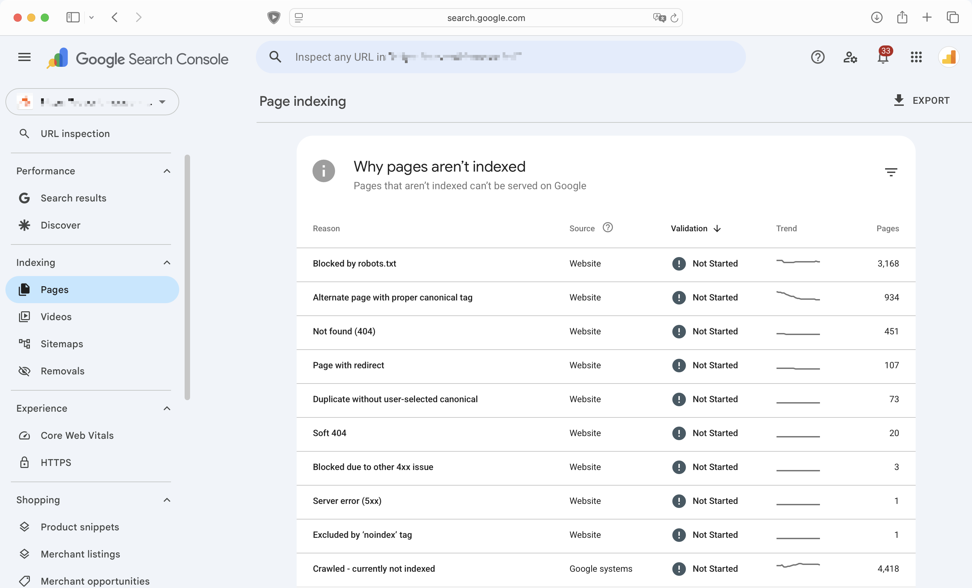Collapse the Experience section
Viewport: 972px width, 588px height.
point(167,408)
